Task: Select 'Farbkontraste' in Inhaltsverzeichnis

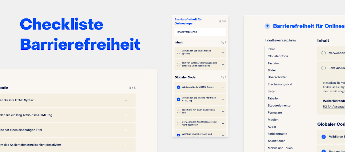Action: pyautogui.click(x=277, y=134)
